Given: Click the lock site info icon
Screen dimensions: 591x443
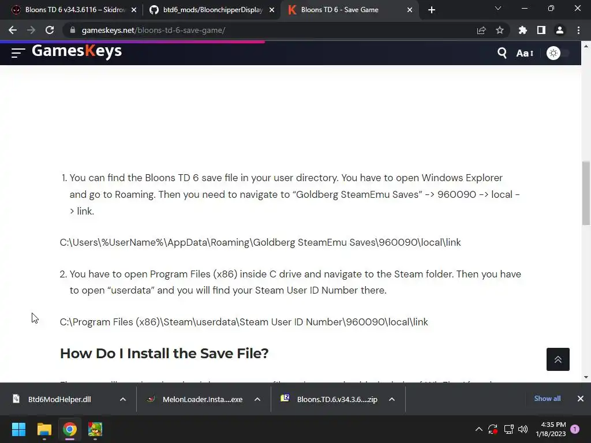Looking at the screenshot, I should click(73, 30).
